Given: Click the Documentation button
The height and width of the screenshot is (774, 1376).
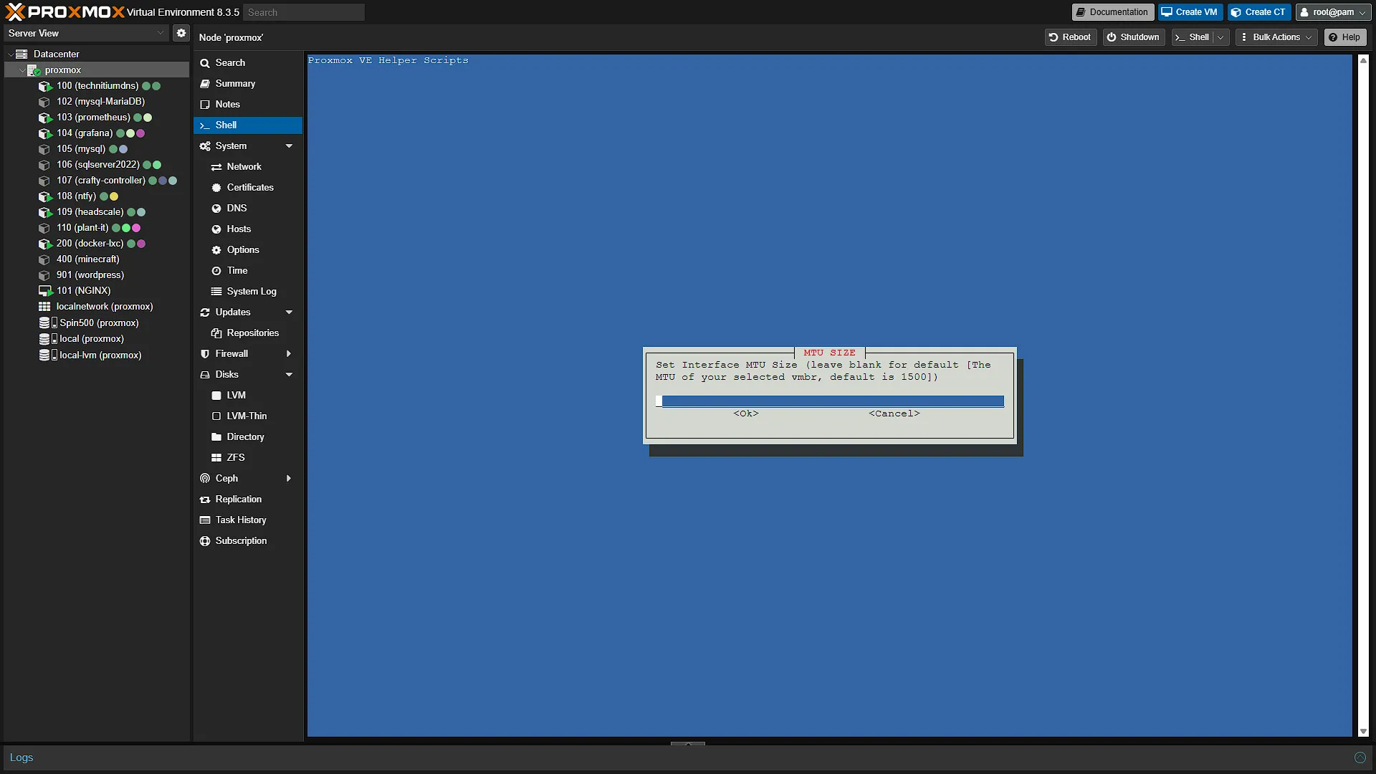Looking at the screenshot, I should click(x=1113, y=12).
